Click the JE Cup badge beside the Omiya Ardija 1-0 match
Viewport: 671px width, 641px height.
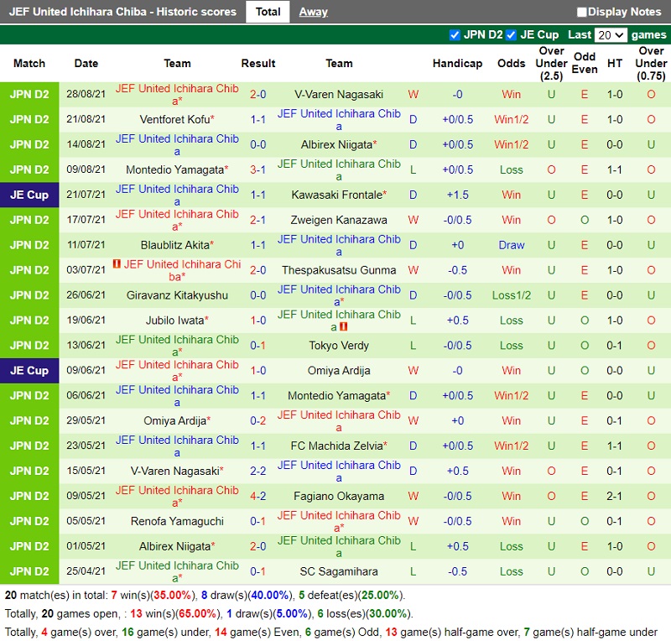click(30, 371)
